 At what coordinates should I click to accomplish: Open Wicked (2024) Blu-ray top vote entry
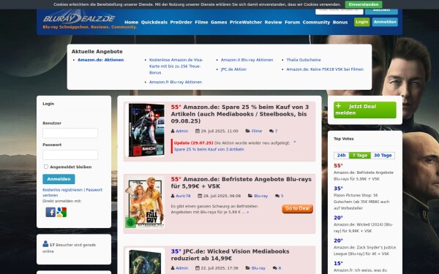(364, 227)
